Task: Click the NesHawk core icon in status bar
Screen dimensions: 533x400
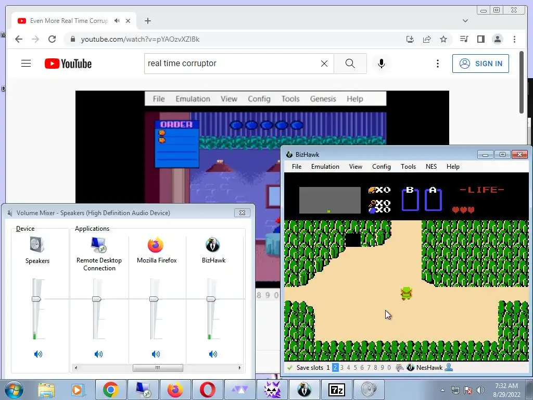Action: click(410, 368)
